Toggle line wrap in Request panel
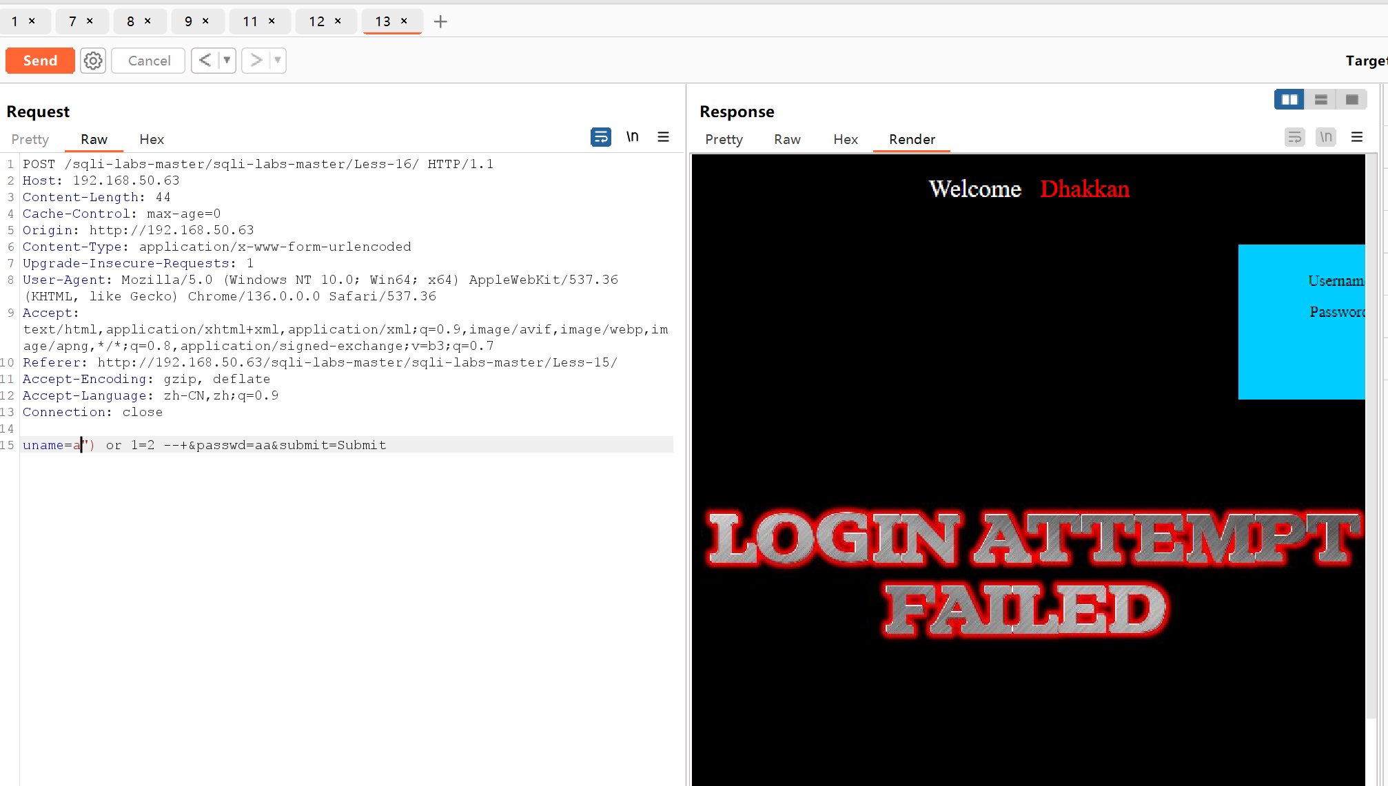Screen dimensions: 1388x786 600,137
